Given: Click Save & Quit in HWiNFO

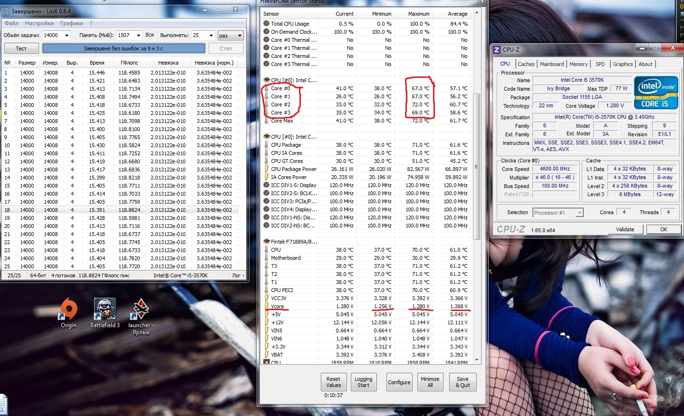Looking at the screenshot, I should (x=463, y=382).
